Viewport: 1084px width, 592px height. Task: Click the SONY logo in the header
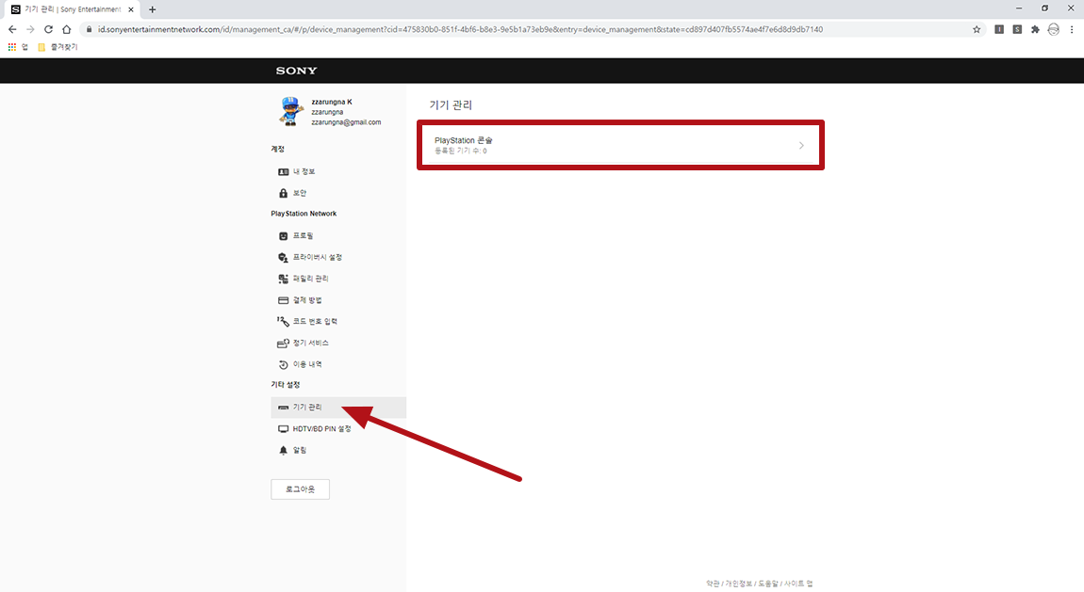tap(297, 71)
